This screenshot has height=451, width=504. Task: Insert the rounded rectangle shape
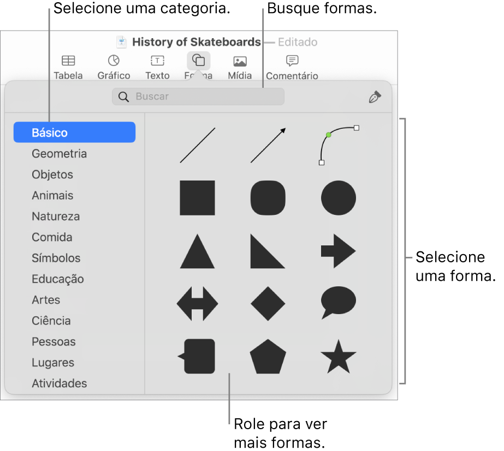tap(268, 198)
